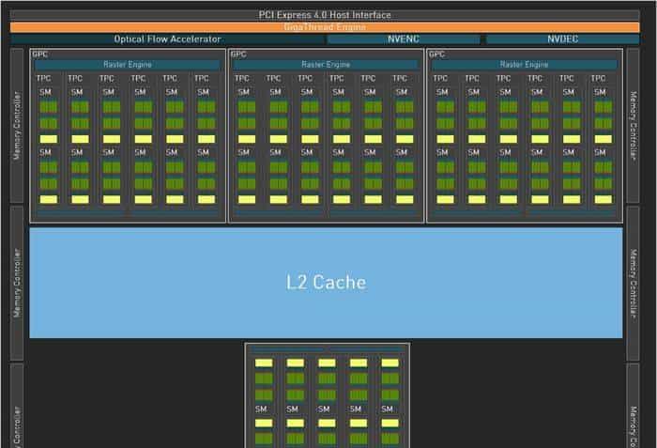Click the GPC label of the middle cluster
This screenshot has width=657, height=448.
(238, 54)
